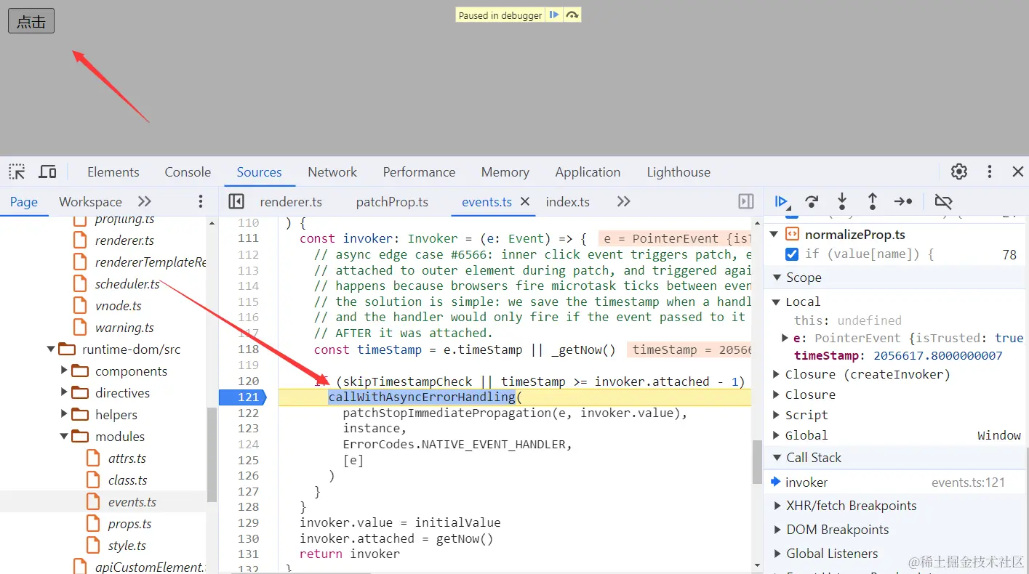Collapse the Scope section

coord(777,278)
